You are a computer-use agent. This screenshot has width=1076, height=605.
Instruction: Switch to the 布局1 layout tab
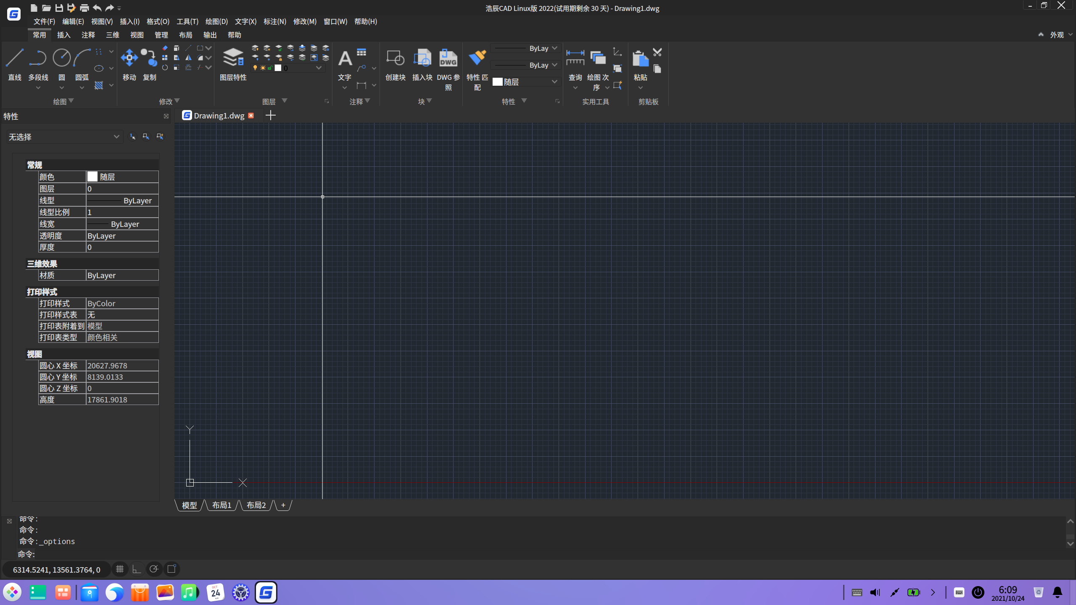222,505
